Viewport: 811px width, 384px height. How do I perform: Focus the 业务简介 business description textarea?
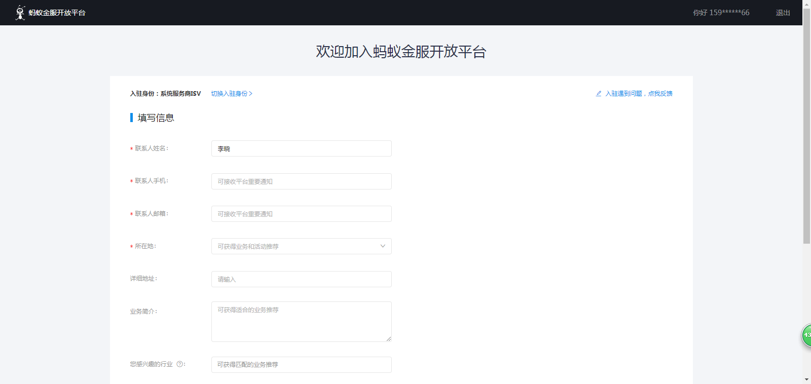(302, 322)
